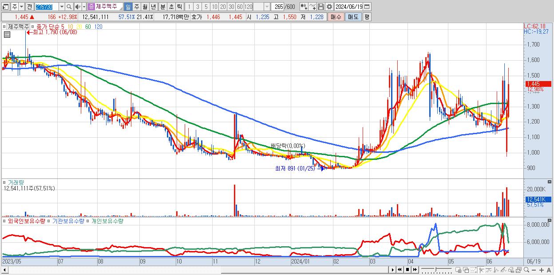
Task: Click the fast-forward button in bottom bar
Action: coord(415,270)
